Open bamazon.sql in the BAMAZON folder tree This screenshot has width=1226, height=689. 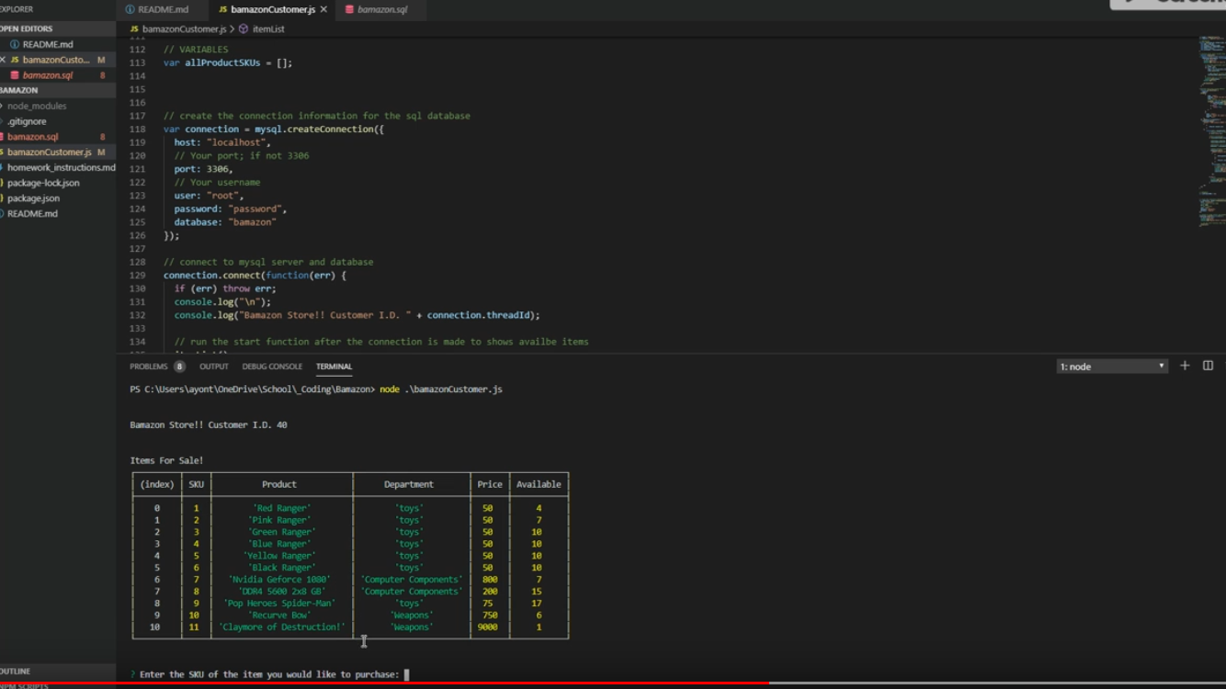[33, 137]
